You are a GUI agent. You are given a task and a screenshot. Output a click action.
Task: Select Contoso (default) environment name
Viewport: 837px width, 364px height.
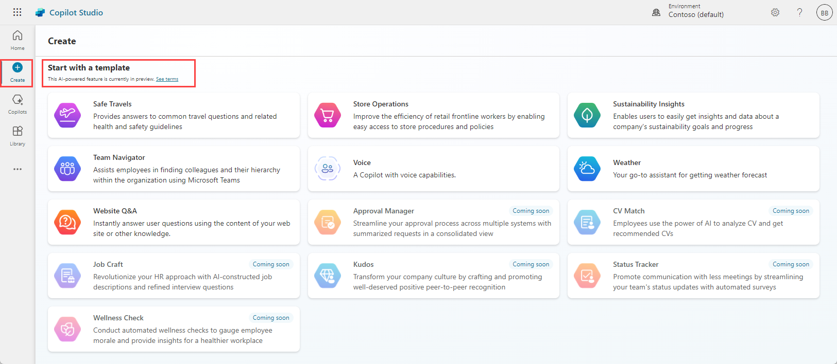[x=696, y=15]
